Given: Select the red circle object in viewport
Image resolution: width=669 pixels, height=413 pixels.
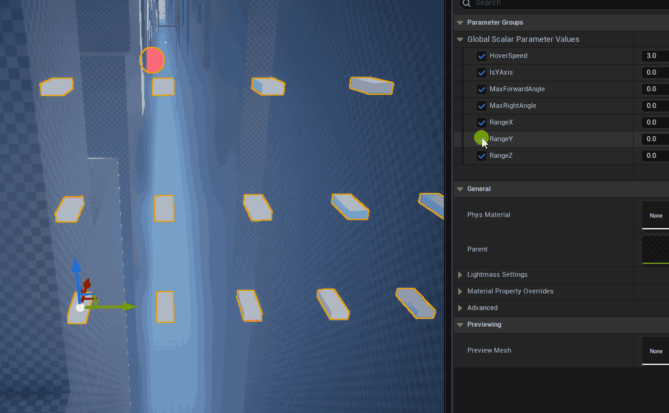Looking at the screenshot, I should coord(152,60).
